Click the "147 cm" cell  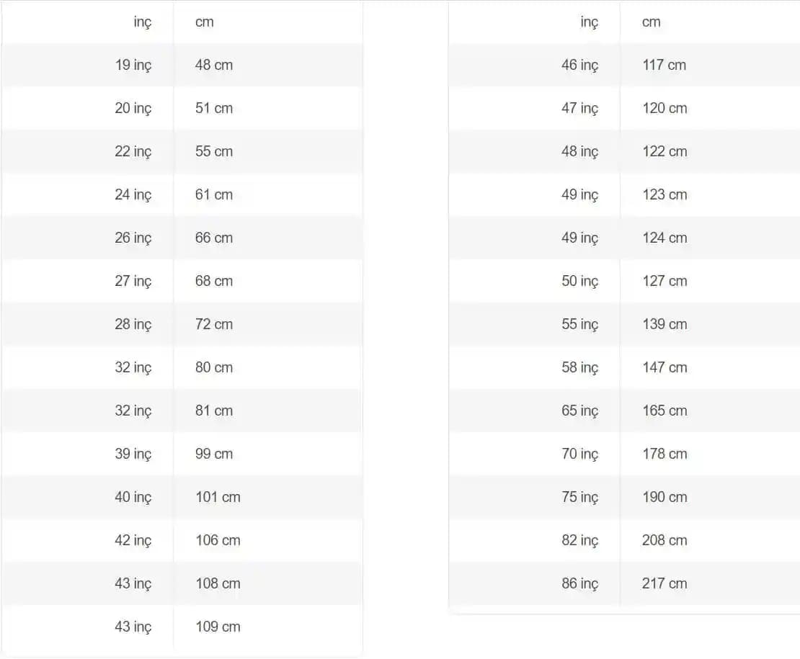(x=665, y=367)
